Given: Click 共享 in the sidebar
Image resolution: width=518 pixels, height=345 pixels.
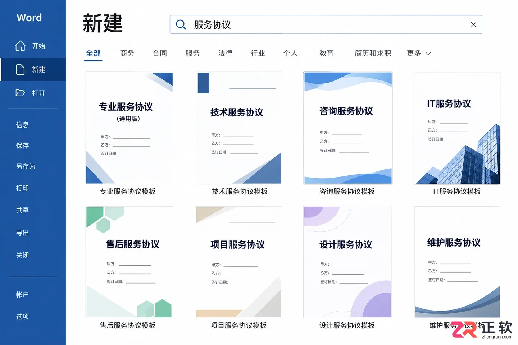Looking at the screenshot, I should 22,210.
